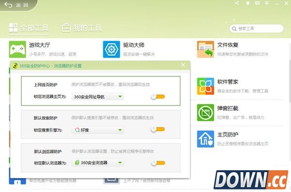Click the 返回 back arrow icon
The image size is (291, 192).
8,5
